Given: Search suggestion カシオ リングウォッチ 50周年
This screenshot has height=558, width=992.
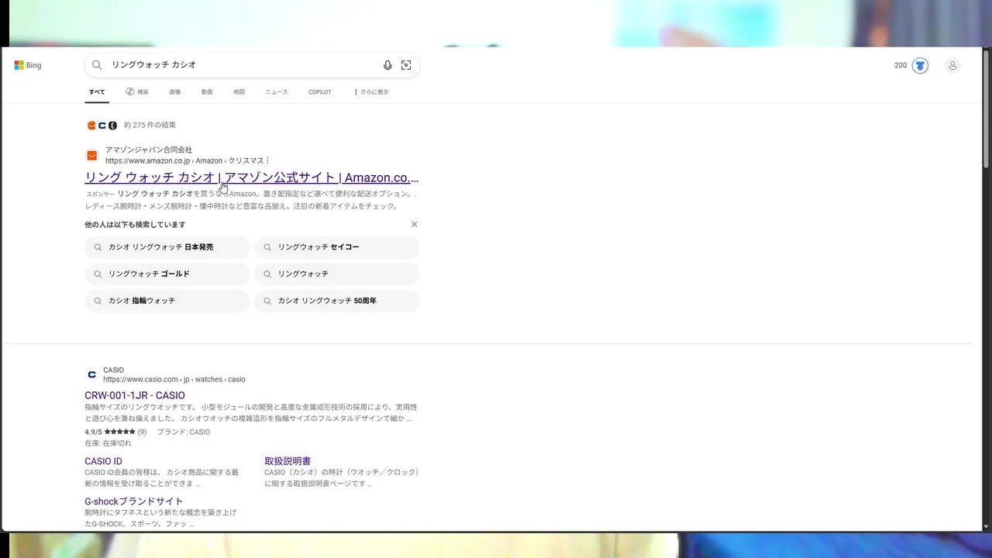Looking at the screenshot, I should pos(336,301).
